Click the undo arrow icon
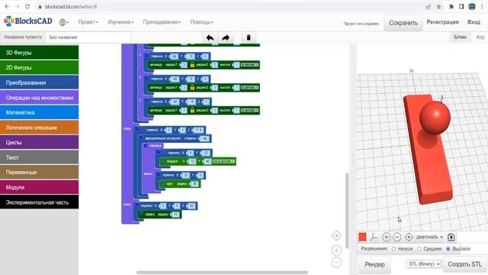This screenshot has height=275, width=488. tap(210, 37)
